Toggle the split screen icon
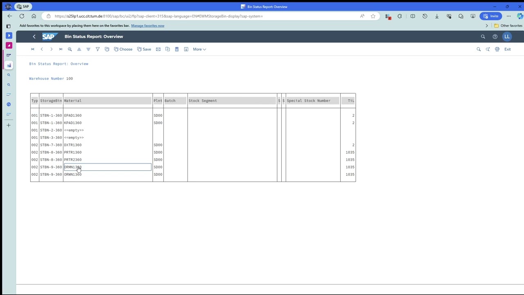The image size is (524, 295). point(413,16)
